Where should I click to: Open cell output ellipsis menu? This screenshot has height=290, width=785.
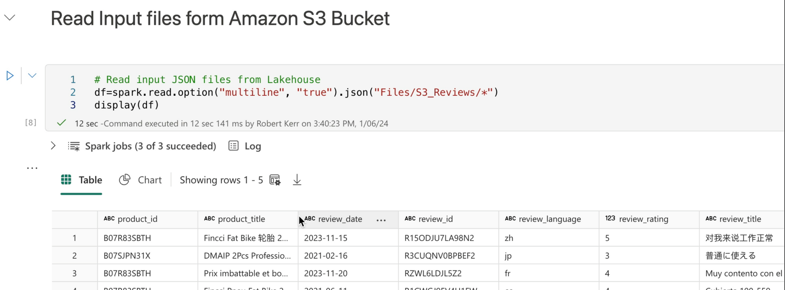[x=32, y=168]
